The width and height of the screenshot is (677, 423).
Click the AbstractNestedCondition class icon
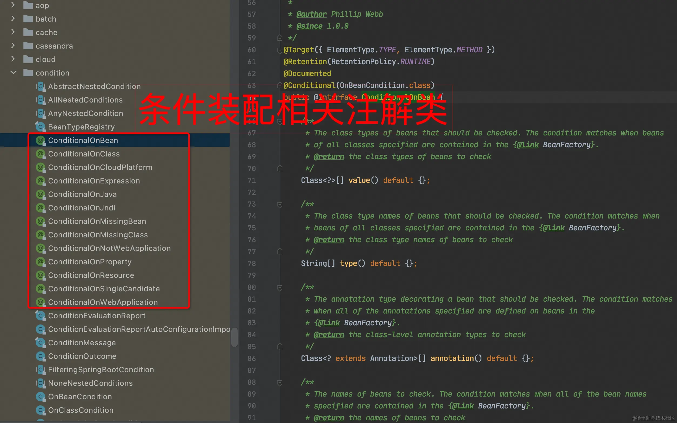pos(41,86)
